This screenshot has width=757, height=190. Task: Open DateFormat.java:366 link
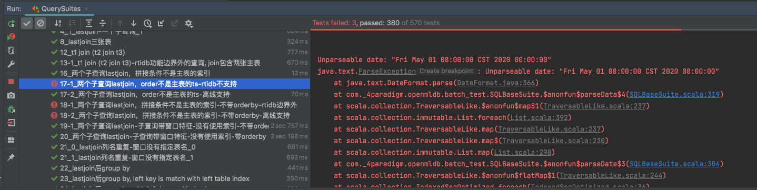pos(496,83)
